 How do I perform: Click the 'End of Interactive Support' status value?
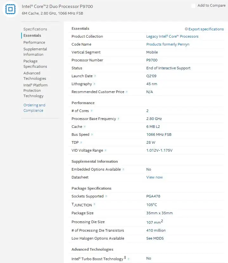tap(168, 68)
